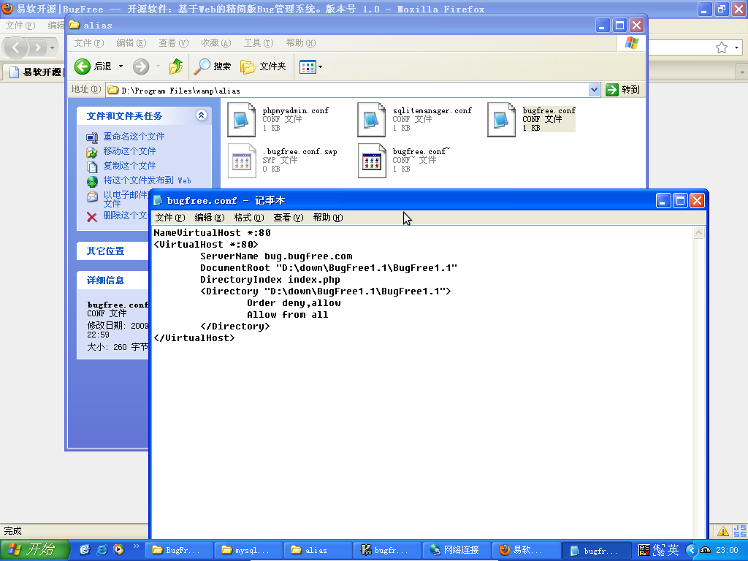
Task: Click the green Up folder icon in Explorer
Action: coord(176,66)
